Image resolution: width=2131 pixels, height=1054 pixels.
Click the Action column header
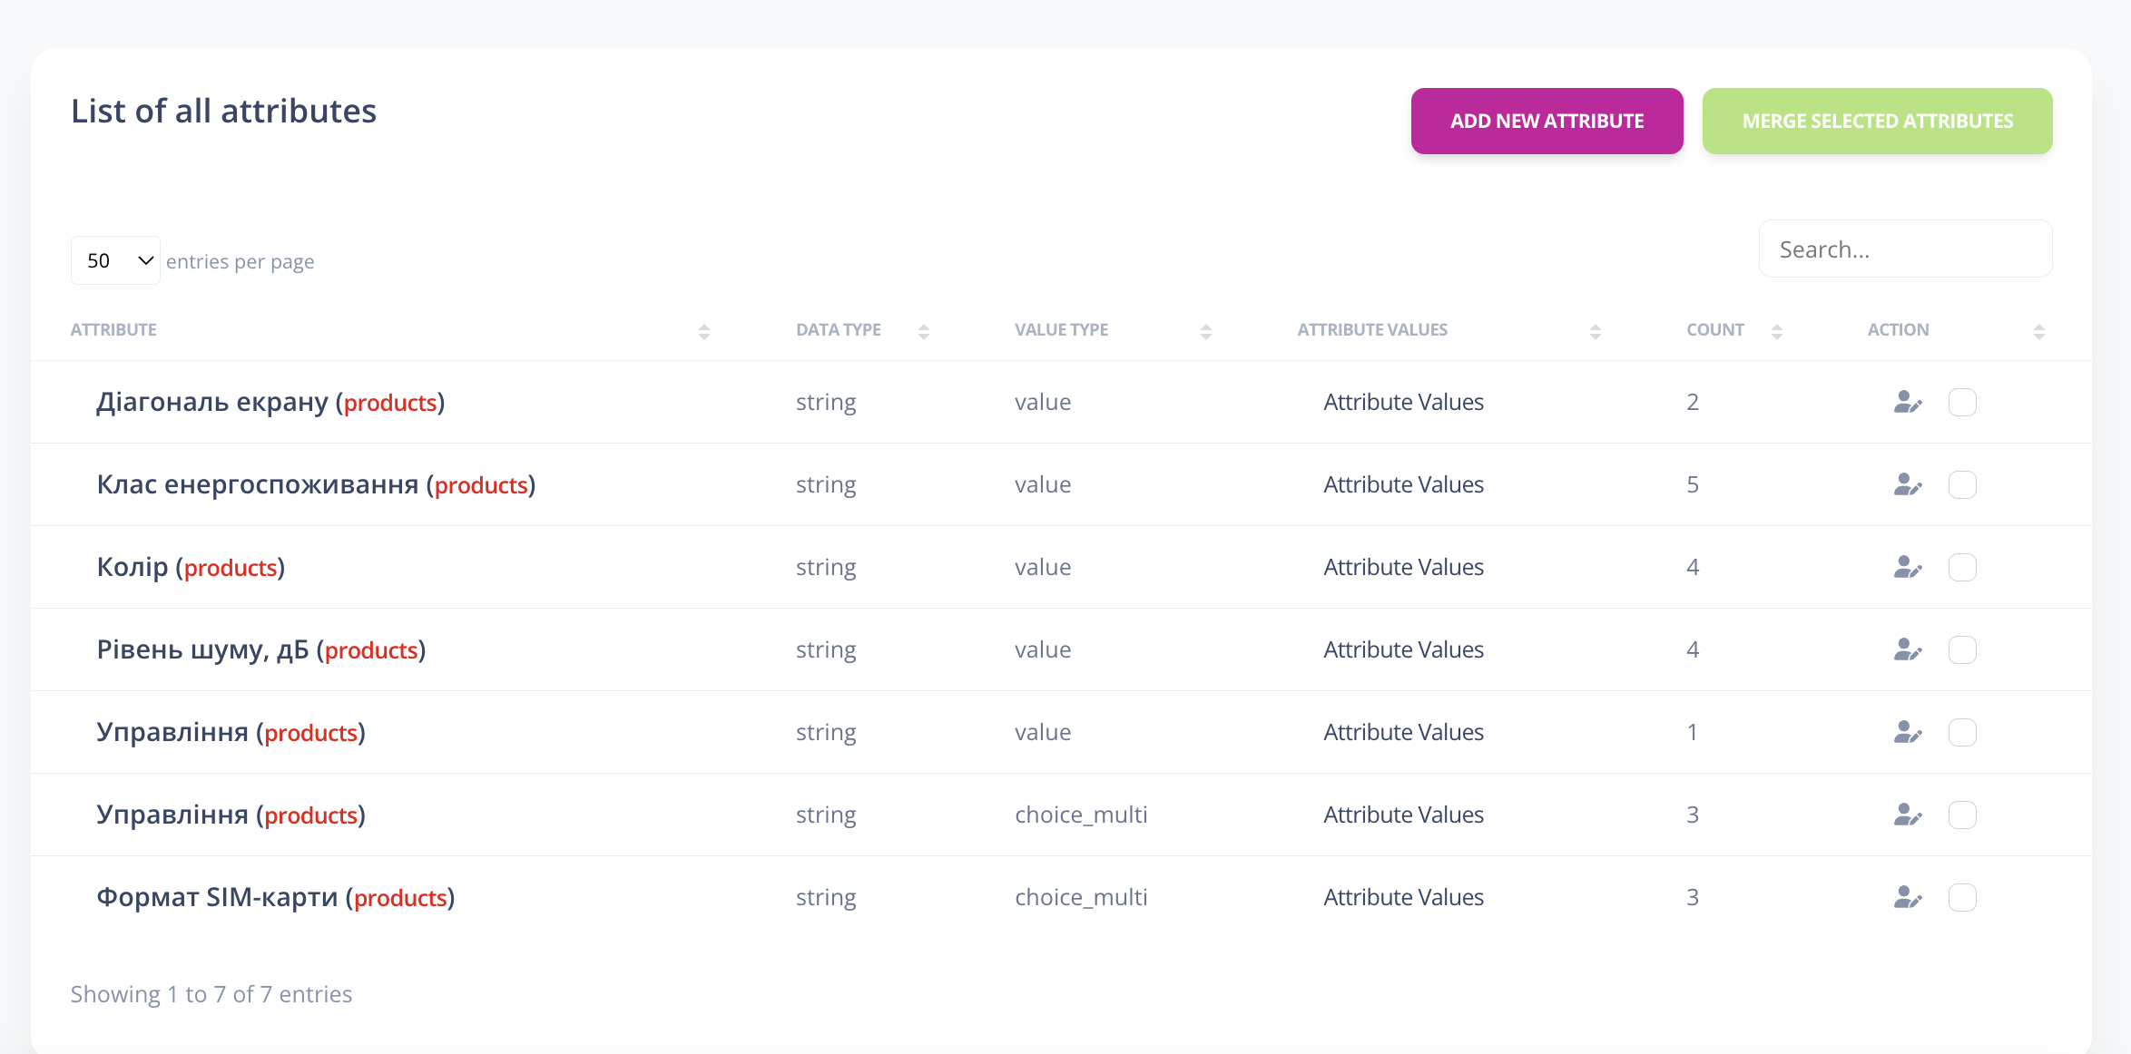point(1898,330)
